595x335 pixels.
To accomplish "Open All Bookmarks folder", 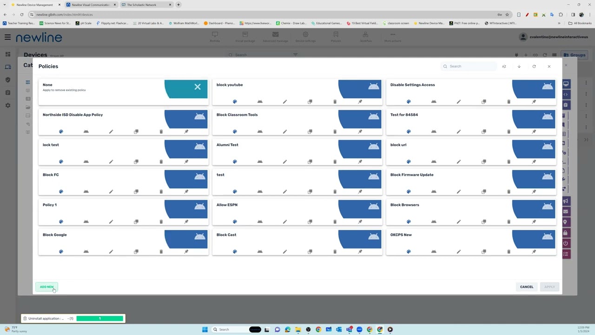I will [580, 23].
